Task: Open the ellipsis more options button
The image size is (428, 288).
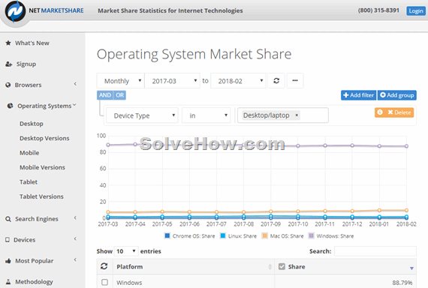Action: pos(295,81)
